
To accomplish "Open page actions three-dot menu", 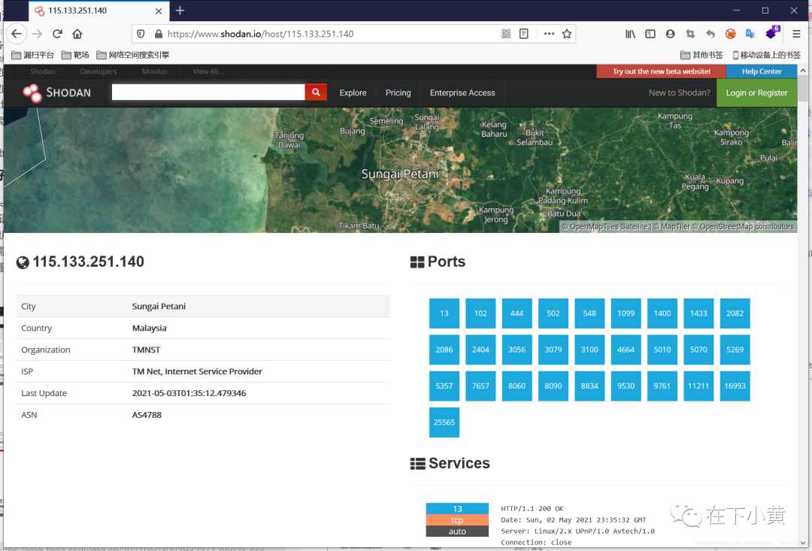I will tap(549, 34).
